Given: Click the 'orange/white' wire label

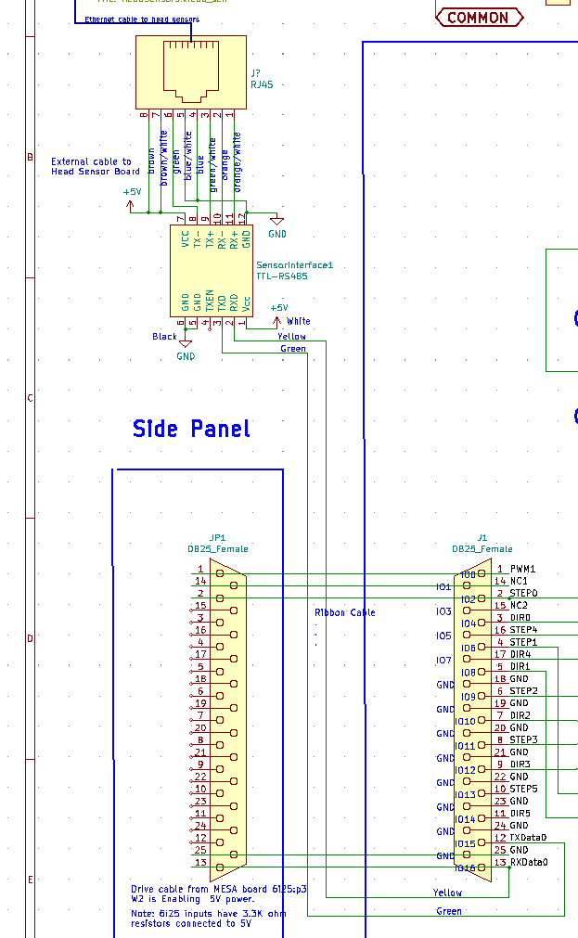Looking at the screenshot, I should [237, 162].
